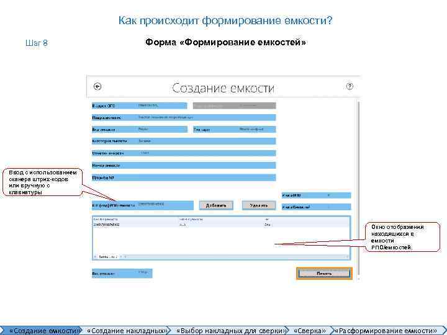Open the «Создание емкости» step tab
447x335 pixels.
pyautogui.click(x=41, y=331)
